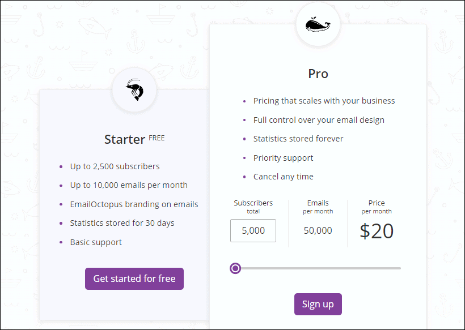Click 'Pricing that scales with your business'
Image resolution: width=465 pixels, height=330 pixels.
coord(324,101)
